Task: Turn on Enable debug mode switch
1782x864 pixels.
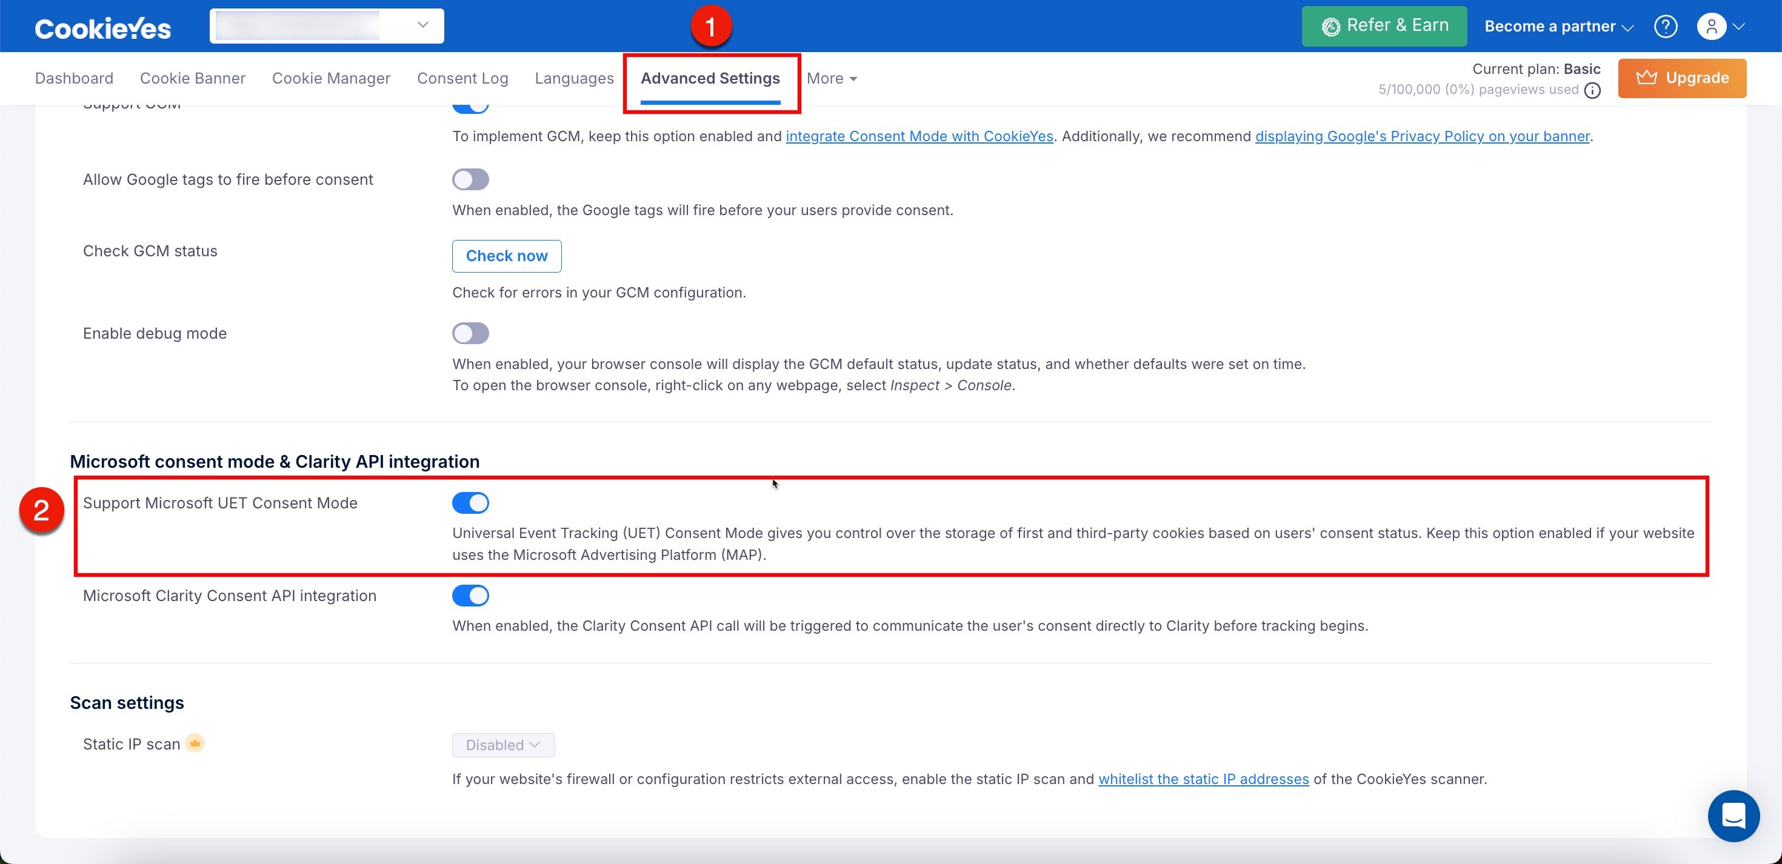Action: 470,333
